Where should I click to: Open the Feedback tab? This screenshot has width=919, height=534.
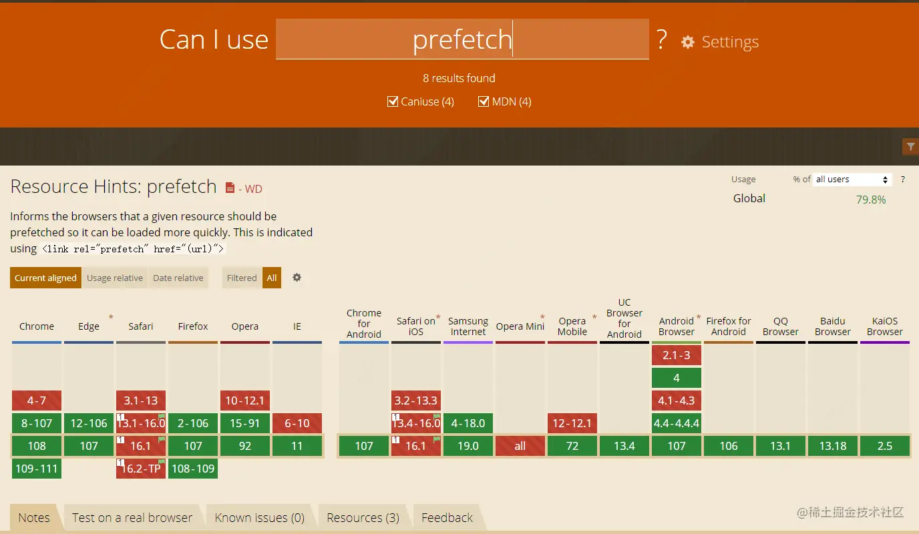[447, 518]
